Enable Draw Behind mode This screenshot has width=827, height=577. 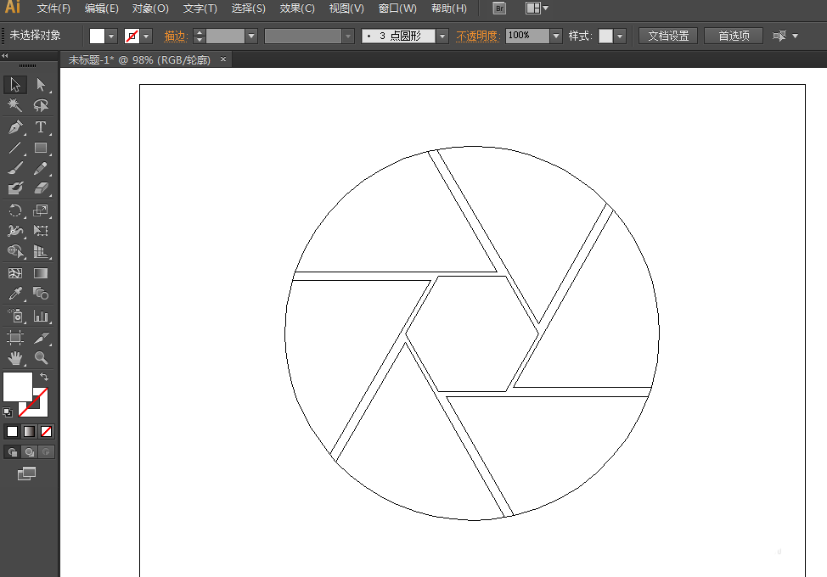tap(29, 452)
